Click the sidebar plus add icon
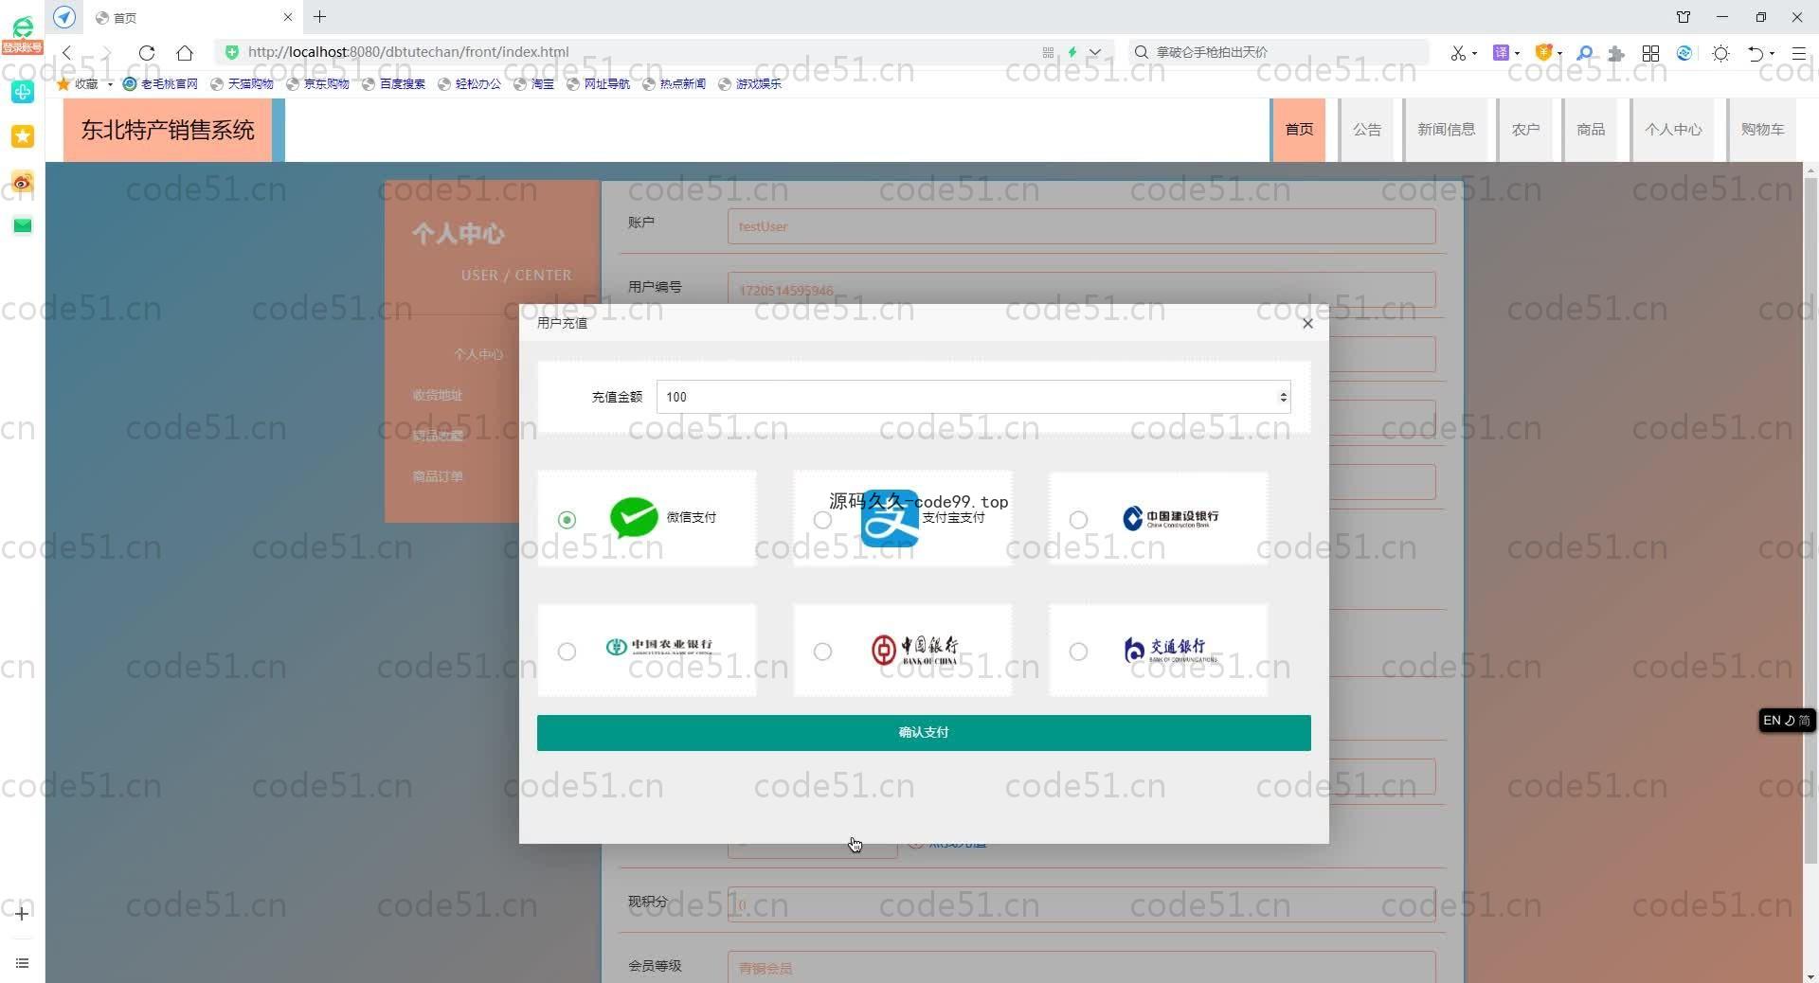1819x983 pixels. (x=22, y=913)
